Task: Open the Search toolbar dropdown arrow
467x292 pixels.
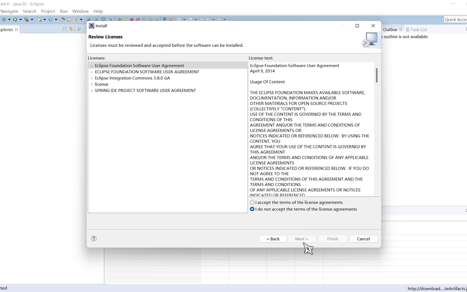Action: pos(81,19)
